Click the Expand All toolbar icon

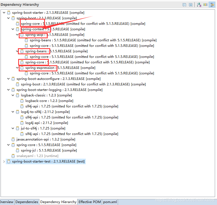point(191,5)
